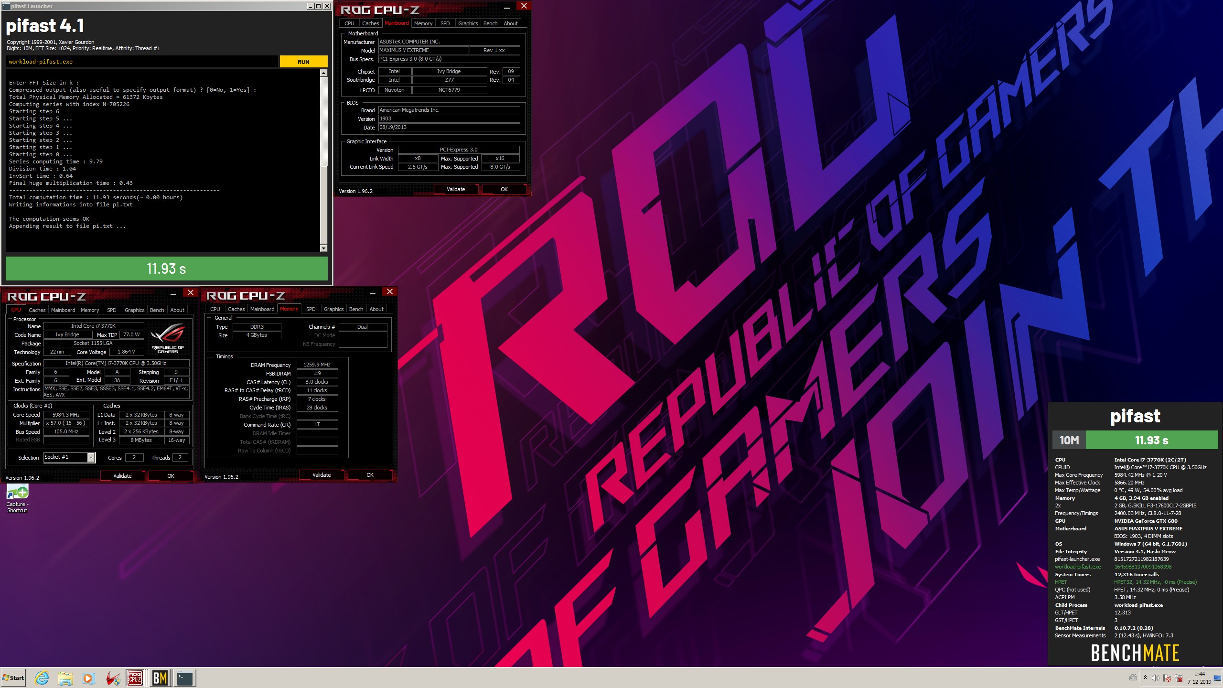Click workload-pifast.exe hash entry in BenchMate

(x=1113, y=567)
